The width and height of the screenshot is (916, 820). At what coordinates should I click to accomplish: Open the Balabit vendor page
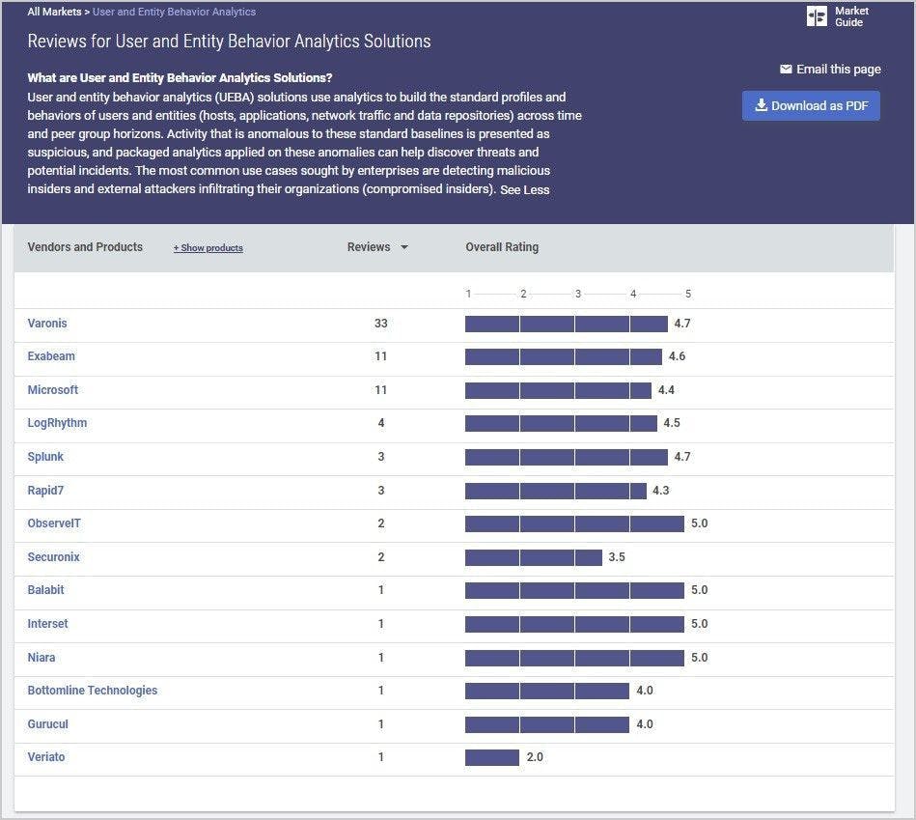click(46, 590)
